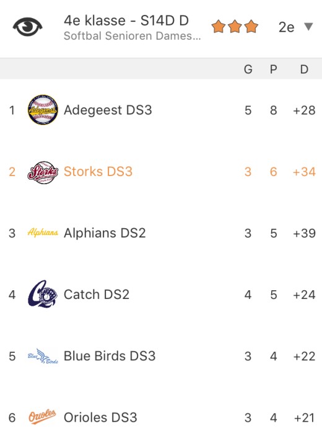The image size is (322, 444).
Task: Click the P column header
Action: [x=273, y=69]
